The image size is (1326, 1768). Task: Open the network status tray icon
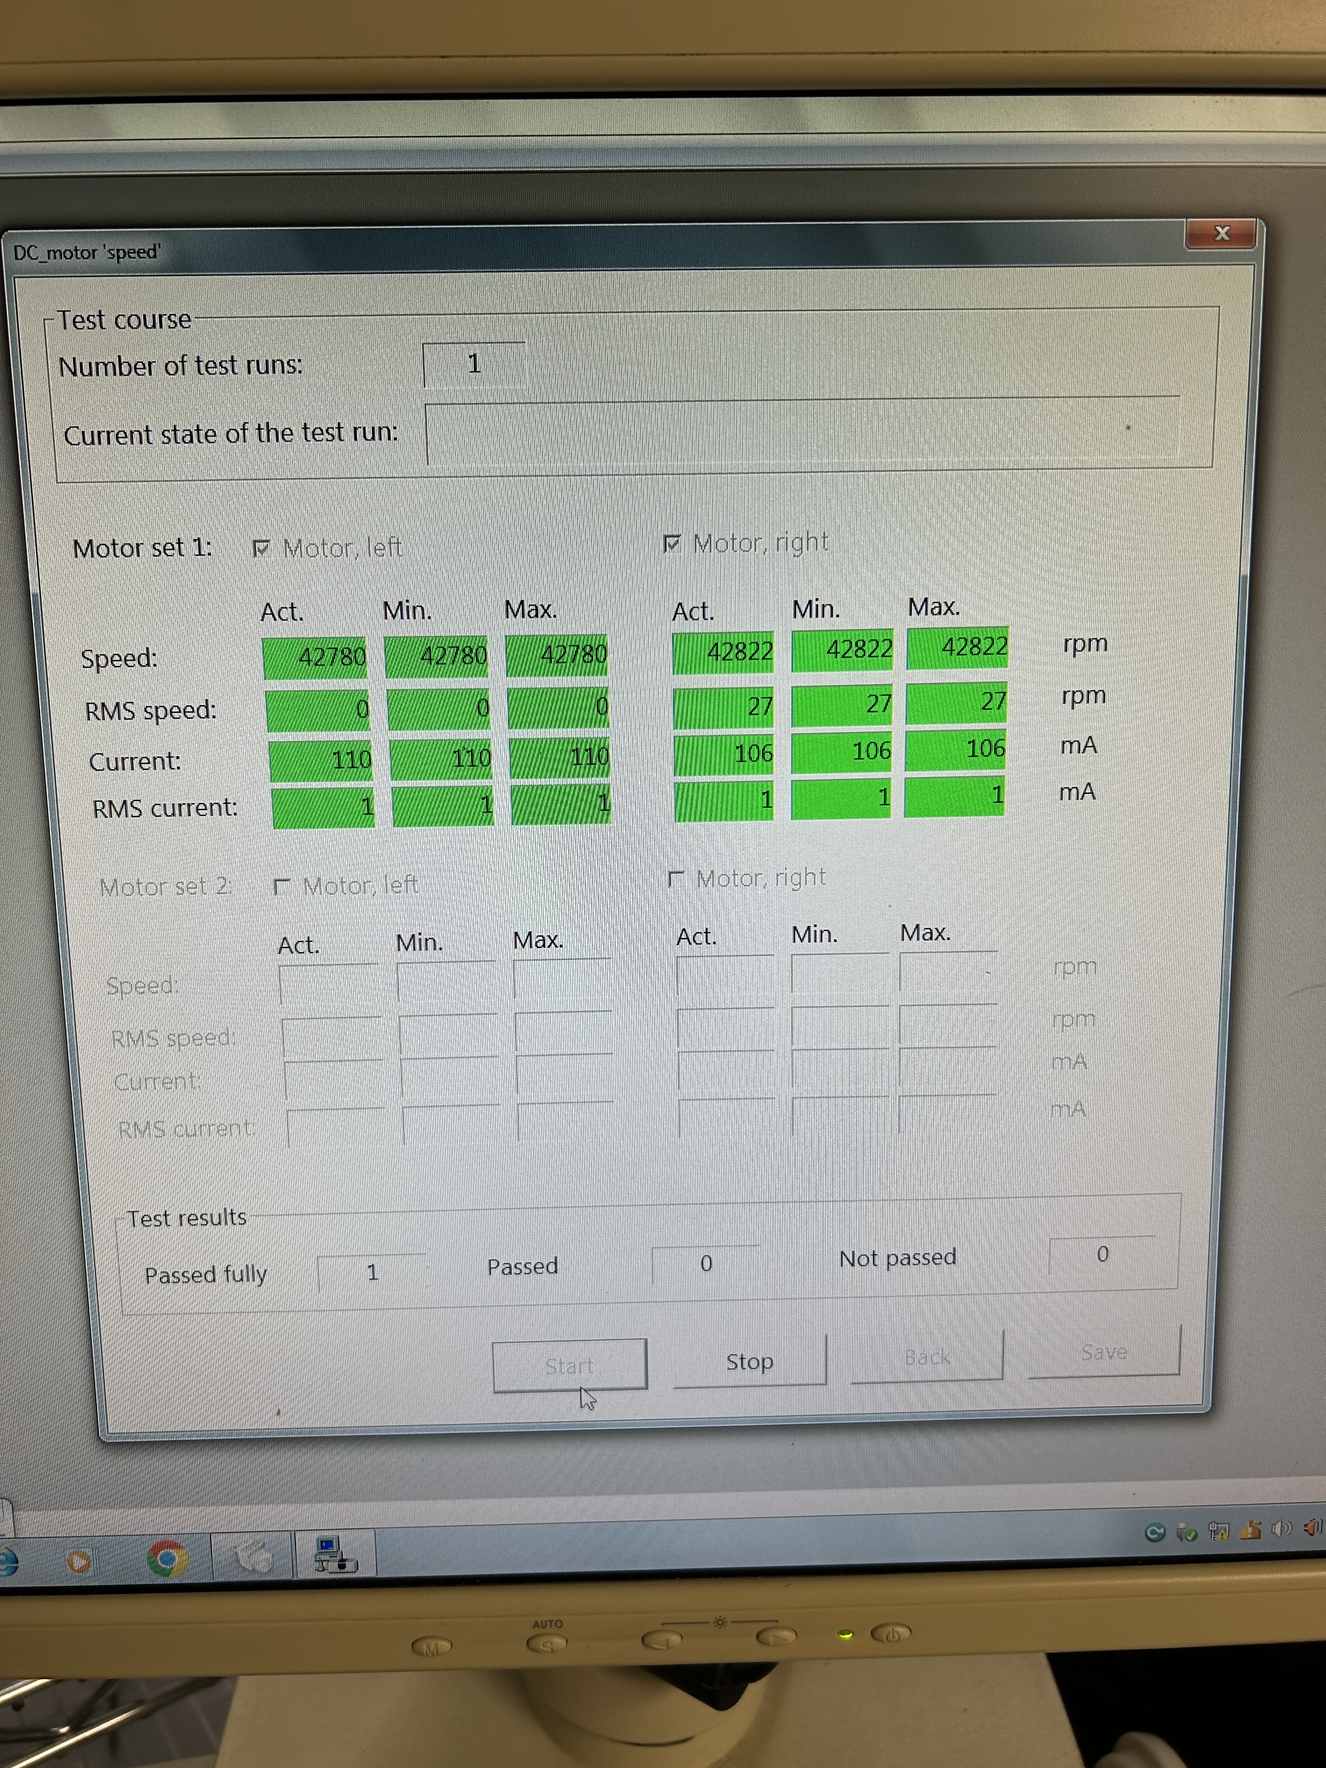click(x=1218, y=1531)
